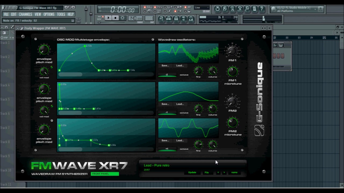The image size is (344, 193).
Task: Click Load... under the second wavedraw oscillator
Action: coord(180,104)
